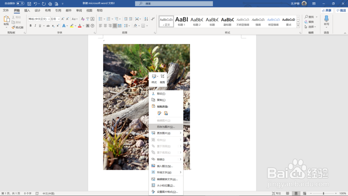Expand the bullet list dropdown arrow
348x196 pixels.
(104, 19)
